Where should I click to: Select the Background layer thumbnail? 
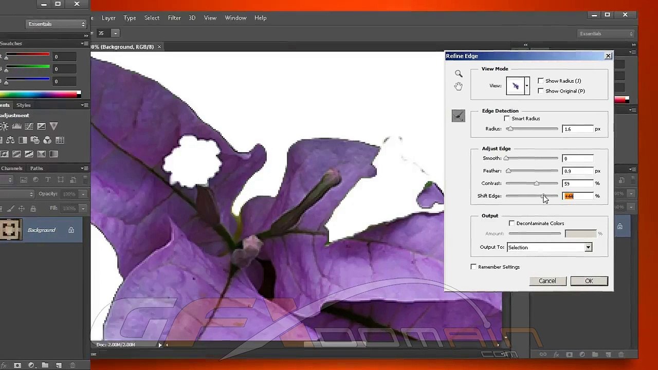tap(11, 230)
